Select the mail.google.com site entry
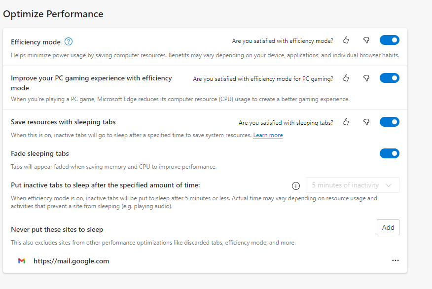The image size is (432, 289). pos(71,261)
